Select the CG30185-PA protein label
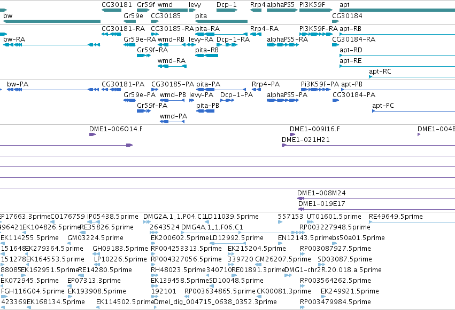 coord(173,84)
